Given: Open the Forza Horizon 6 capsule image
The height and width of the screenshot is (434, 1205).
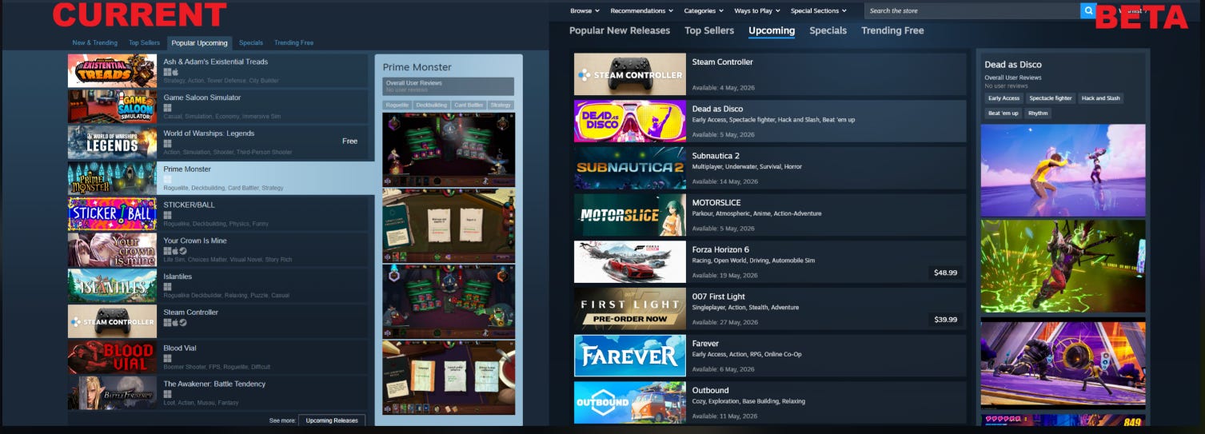Looking at the screenshot, I should point(630,262).
